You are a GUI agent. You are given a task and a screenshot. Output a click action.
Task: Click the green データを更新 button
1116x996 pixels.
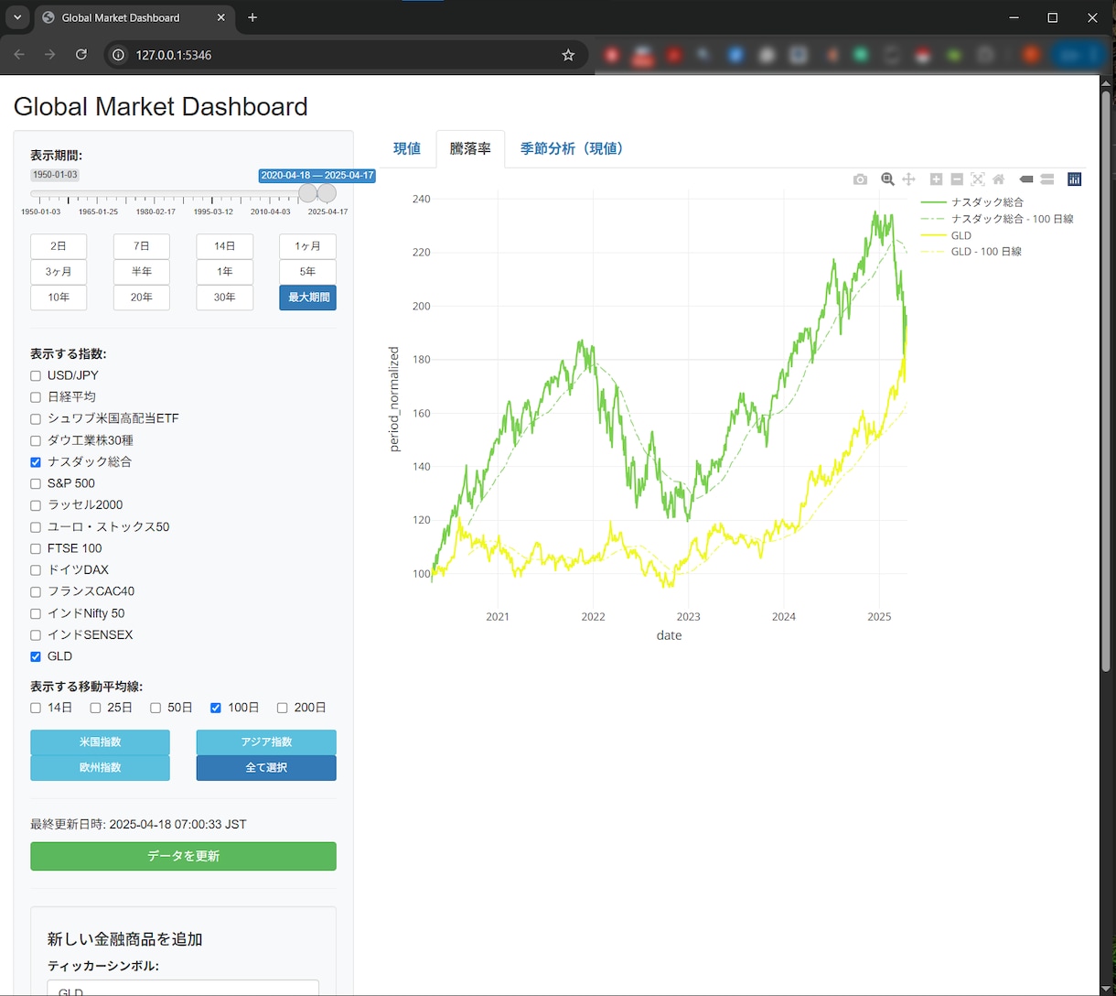(183, 856)
